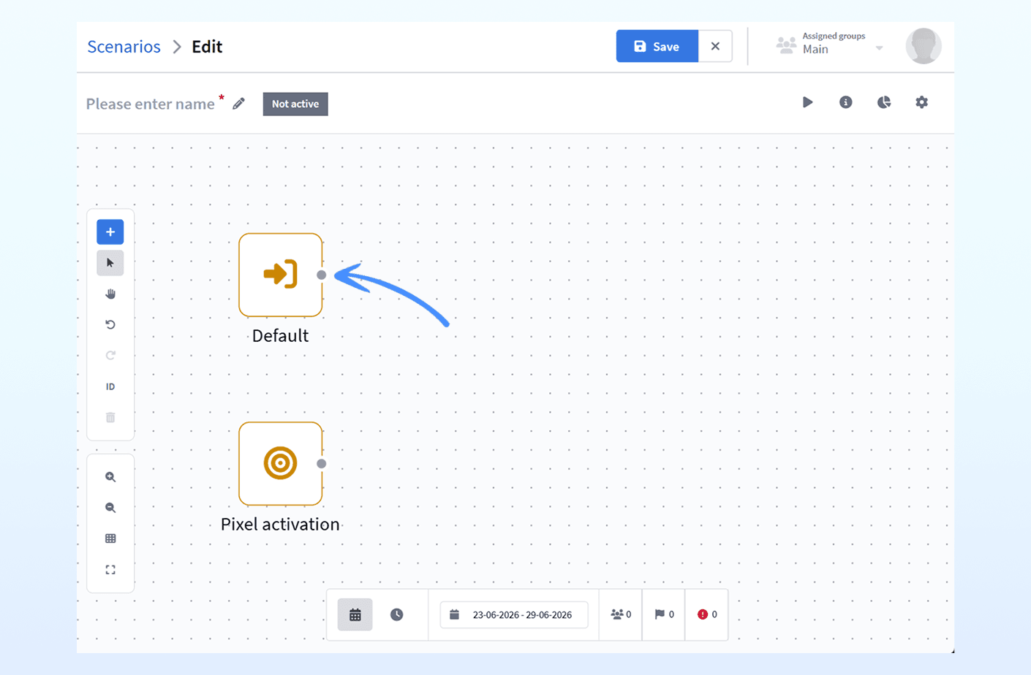
Task: Toggle the ID display tool
Action: (x=110, y=386)
